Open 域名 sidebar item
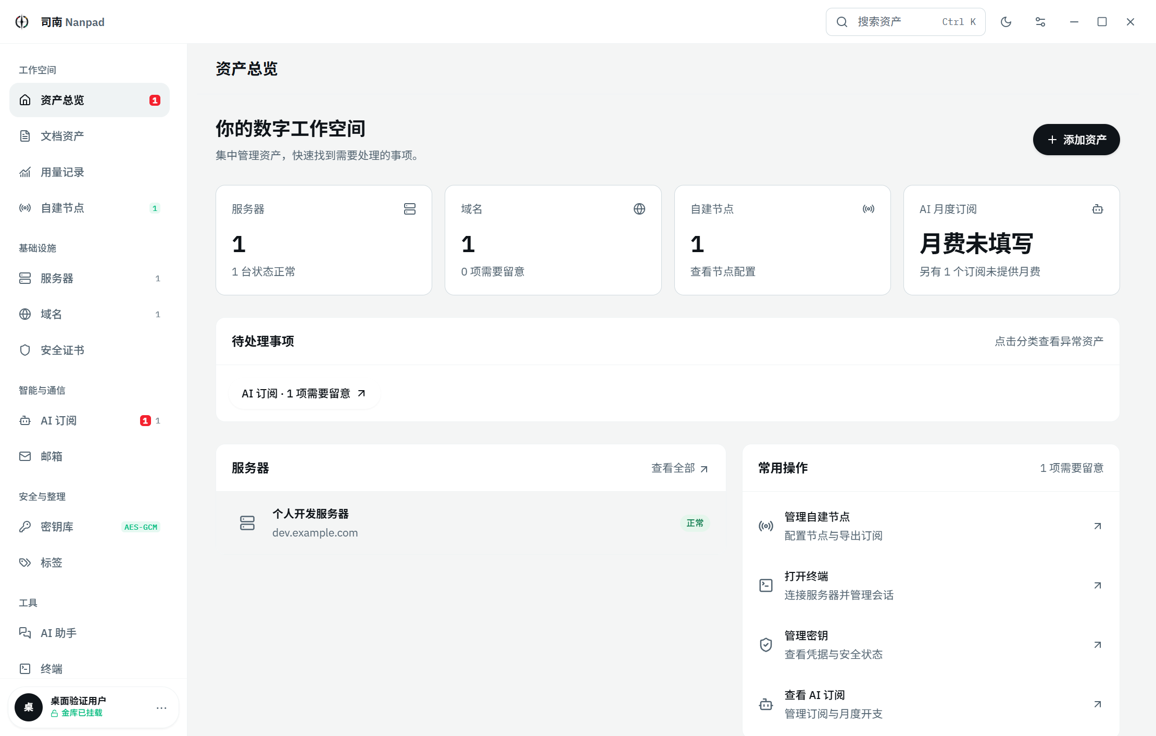 (90, 314)
